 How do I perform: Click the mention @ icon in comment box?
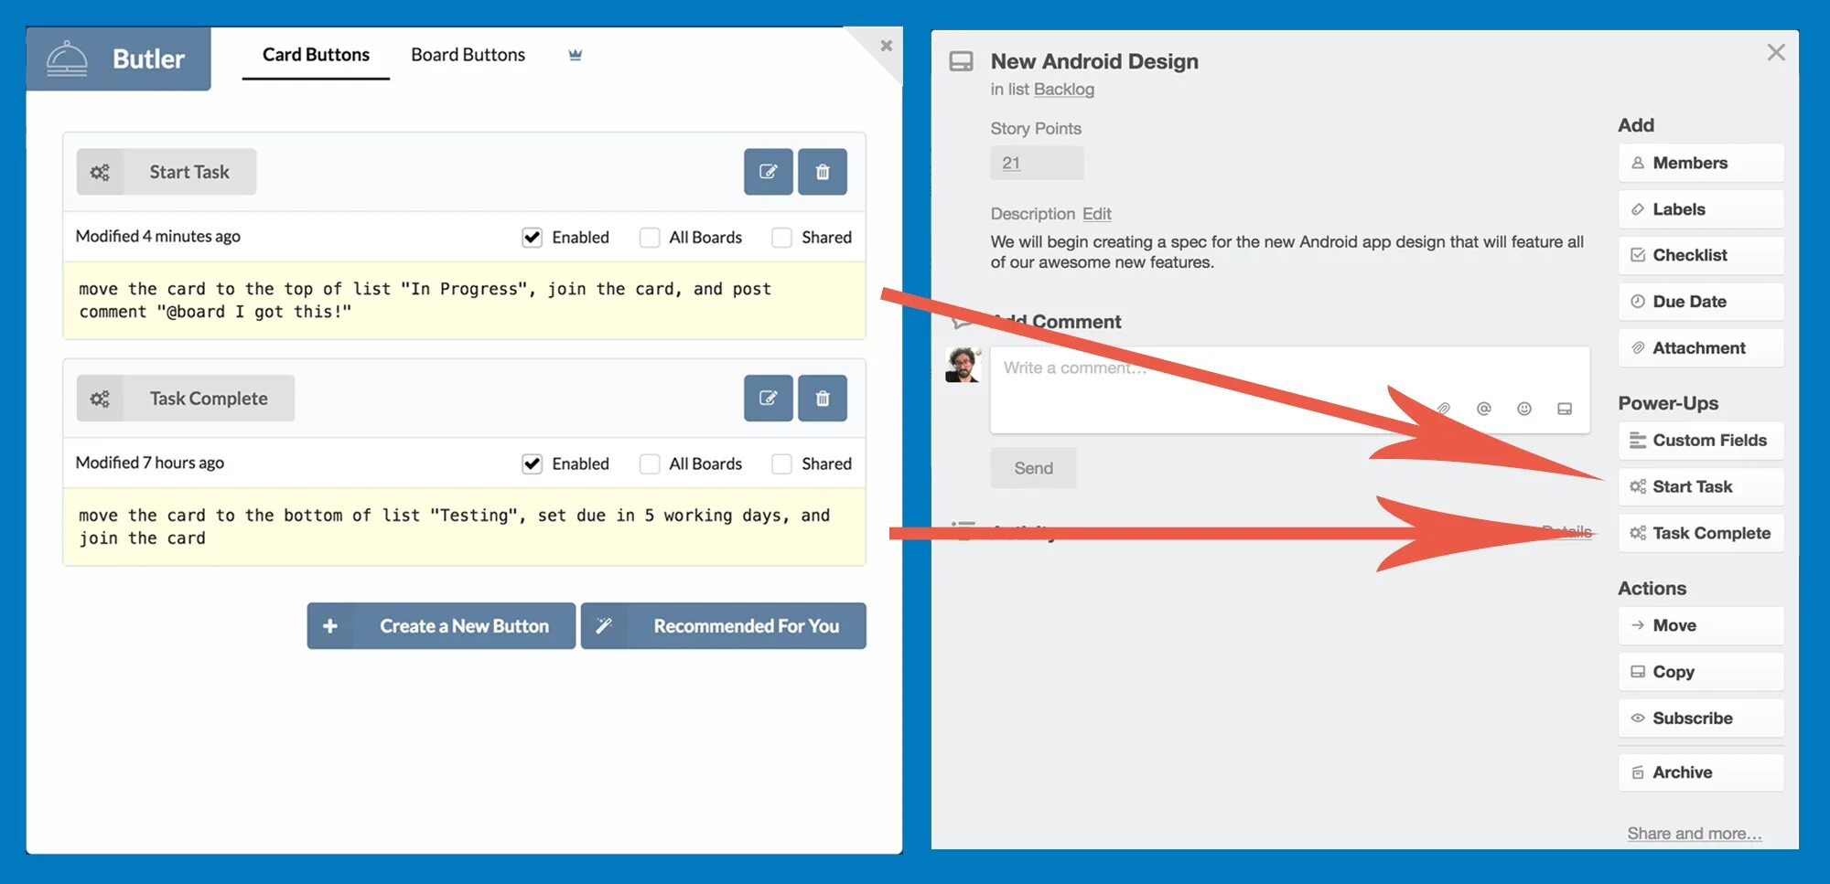point(1484,409)
